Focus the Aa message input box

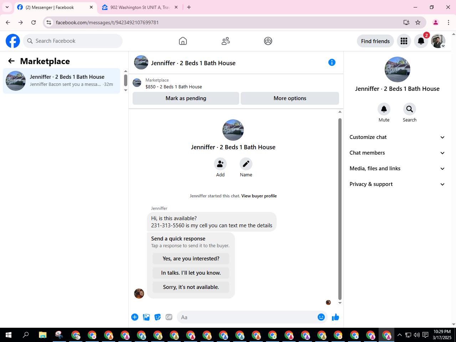point(252,317)
